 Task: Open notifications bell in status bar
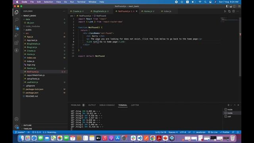click(x=238, y=132)
